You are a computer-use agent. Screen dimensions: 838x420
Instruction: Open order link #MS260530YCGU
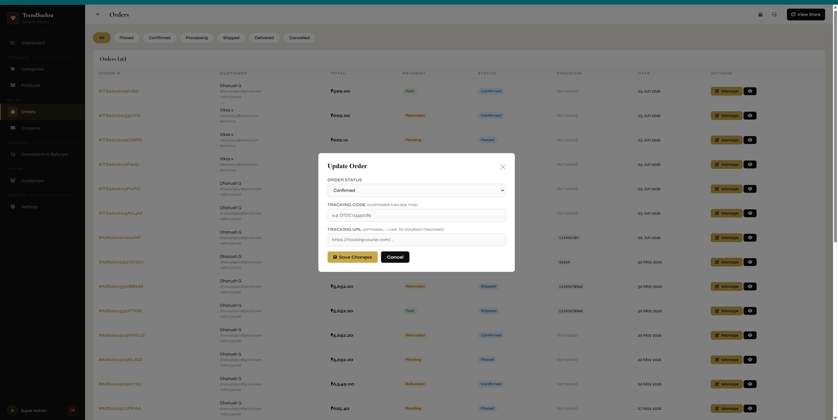[121, 262]
